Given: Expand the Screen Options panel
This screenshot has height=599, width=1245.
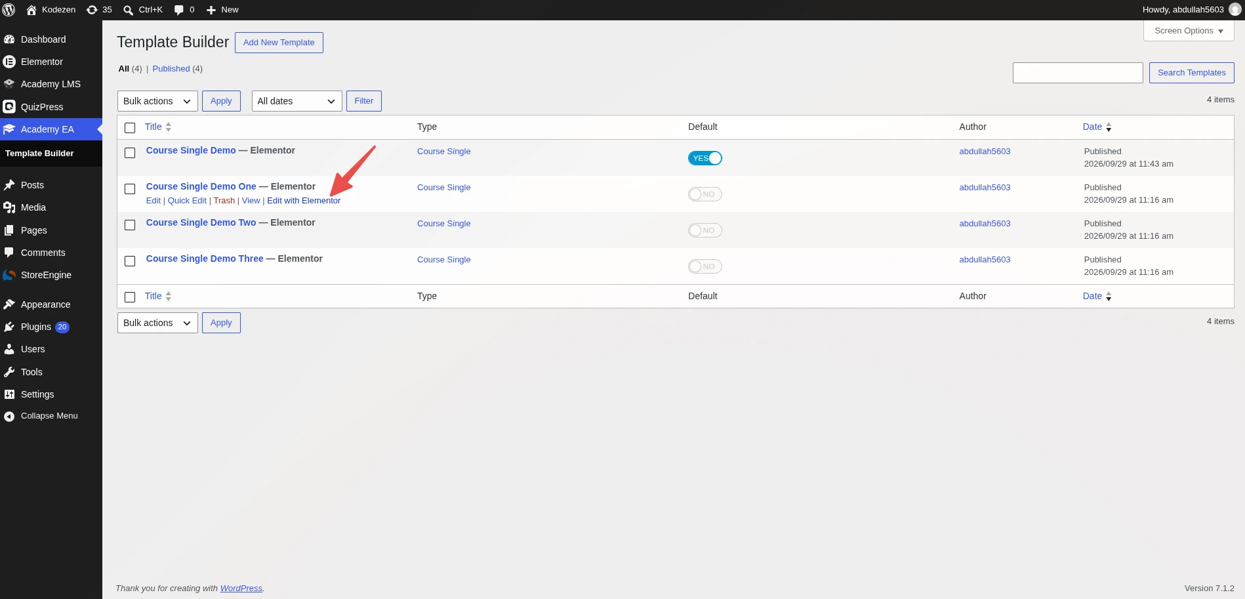Looking at the screenshot, I should pyautogui.click(x=1189, y=31).
